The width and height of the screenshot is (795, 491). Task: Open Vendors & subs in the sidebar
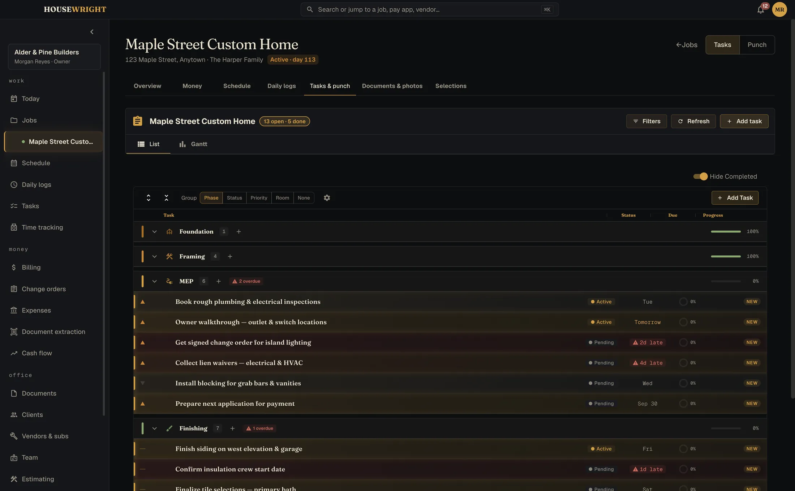53,436
